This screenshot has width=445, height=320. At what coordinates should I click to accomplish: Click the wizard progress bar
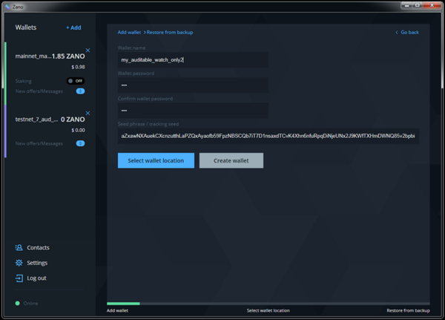(x=268, y=303)
